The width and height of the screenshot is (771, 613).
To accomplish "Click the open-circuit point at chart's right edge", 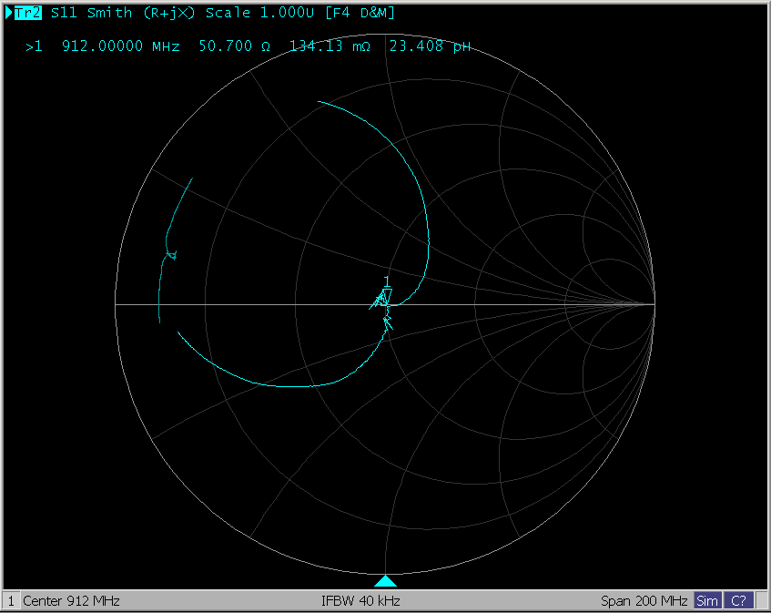I will pos(654,304).
